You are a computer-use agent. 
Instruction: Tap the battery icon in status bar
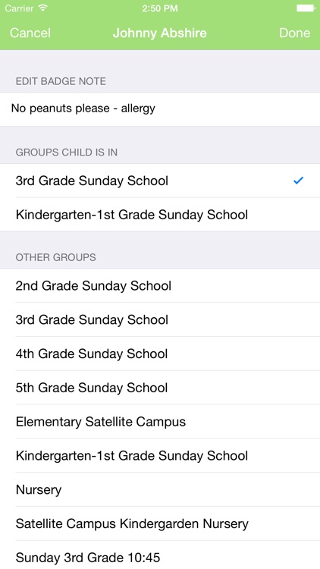306,8
